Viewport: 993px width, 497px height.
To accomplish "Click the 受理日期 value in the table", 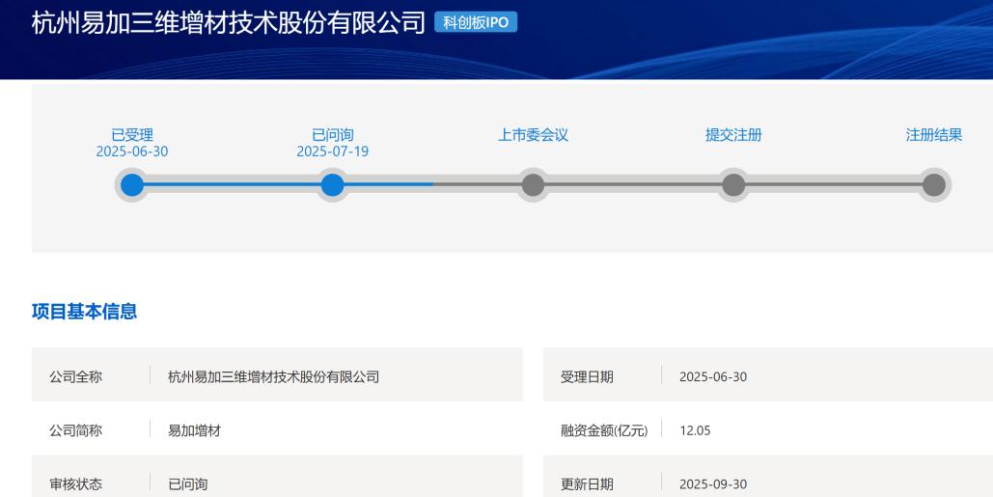I will pos(712,376).
